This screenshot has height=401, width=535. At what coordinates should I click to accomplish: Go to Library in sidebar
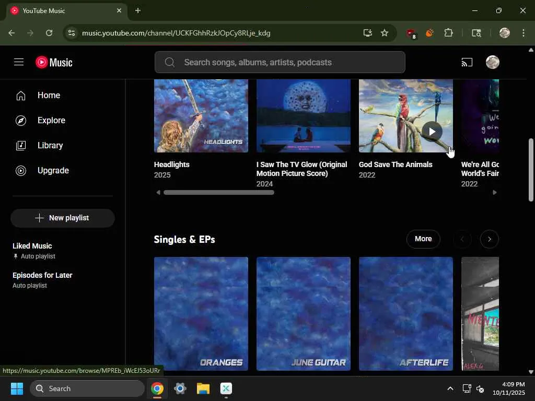pyautogui.click(x=50, y=146)
